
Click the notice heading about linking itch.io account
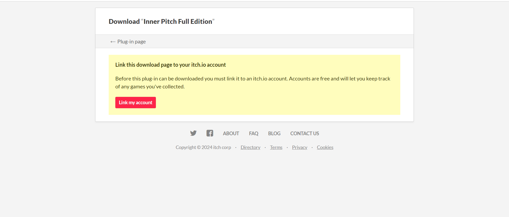(x=170, y=65)
